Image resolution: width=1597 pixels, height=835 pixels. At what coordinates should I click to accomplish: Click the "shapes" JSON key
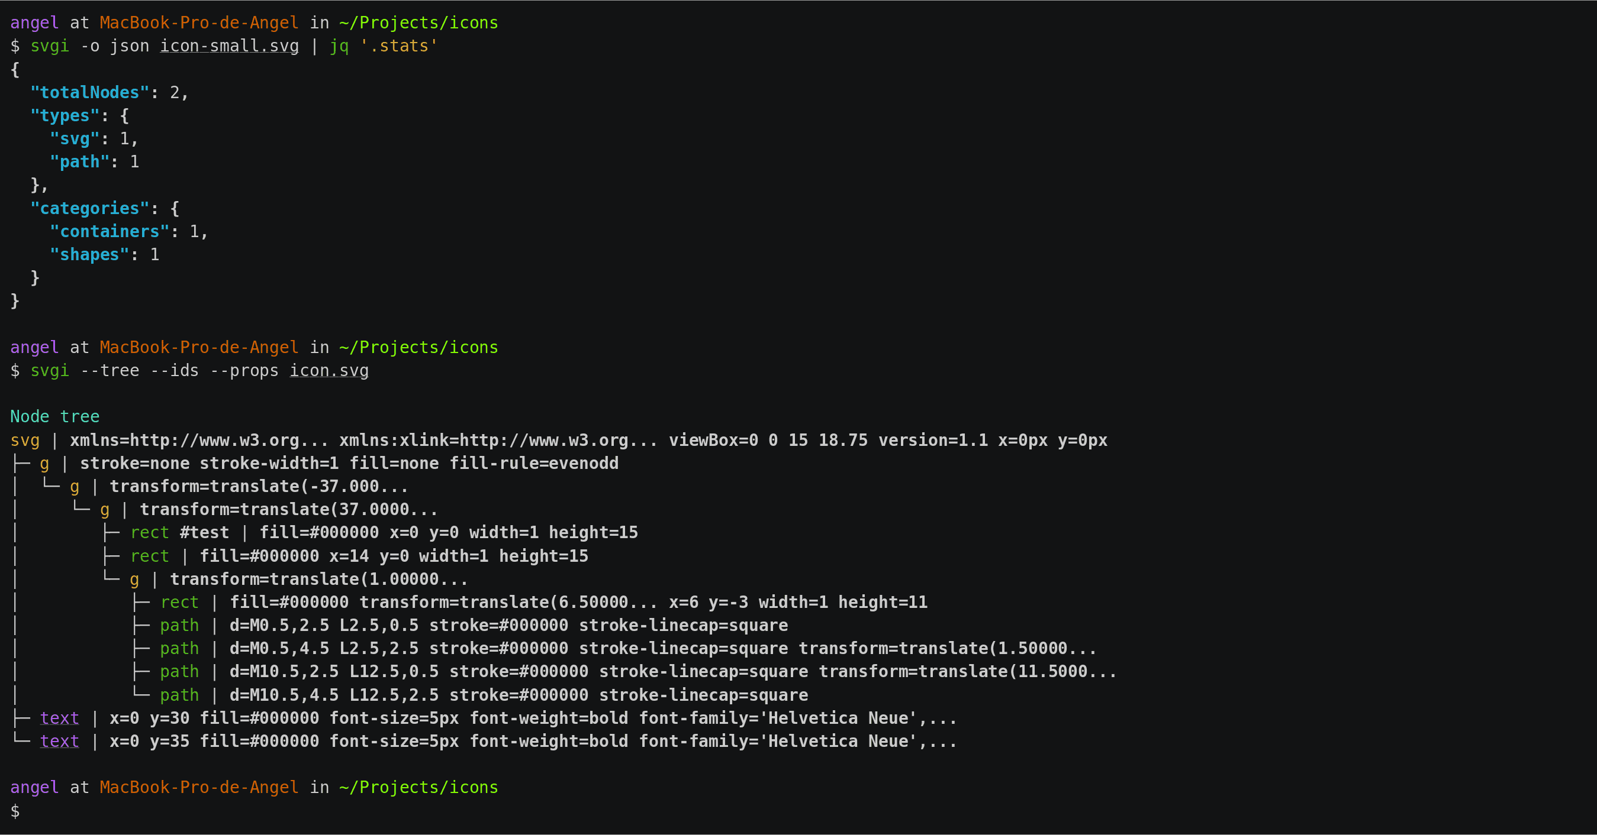click(90, 255)
